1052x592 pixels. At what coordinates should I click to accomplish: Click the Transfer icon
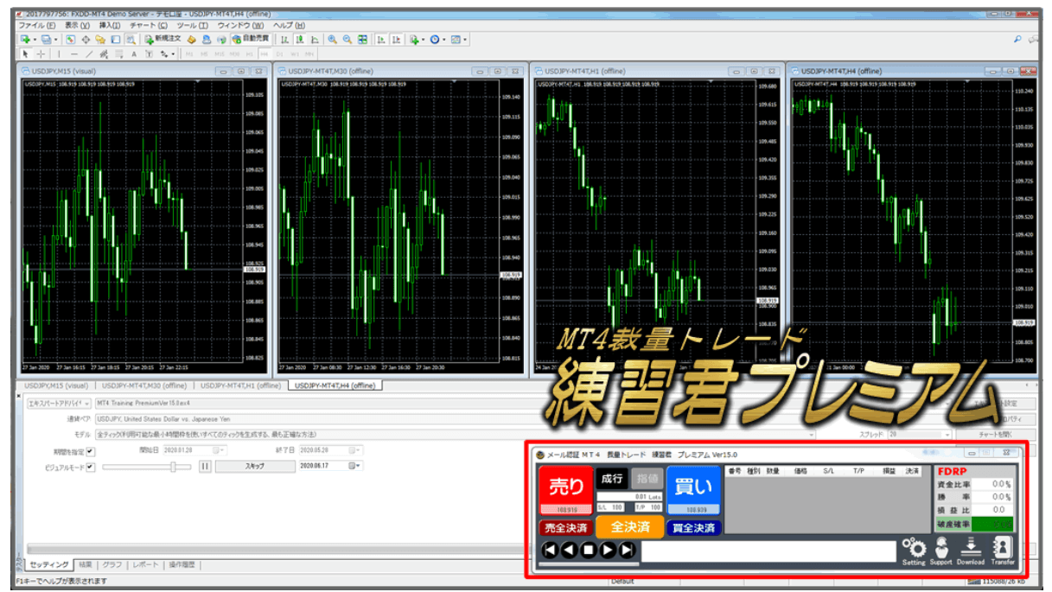coord(1004,551)
